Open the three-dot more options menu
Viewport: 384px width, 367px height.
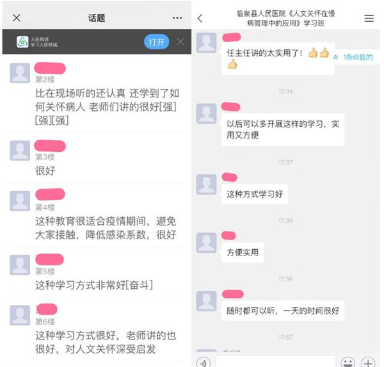pos(177,18)
